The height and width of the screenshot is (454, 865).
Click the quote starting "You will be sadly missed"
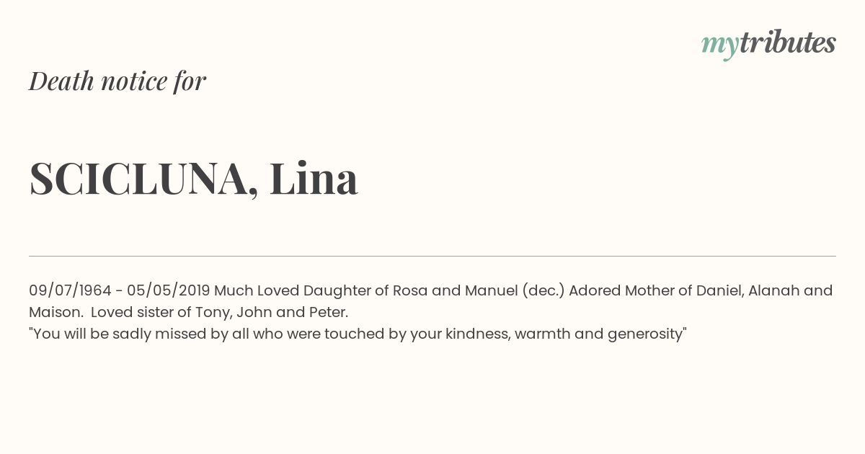358,334
